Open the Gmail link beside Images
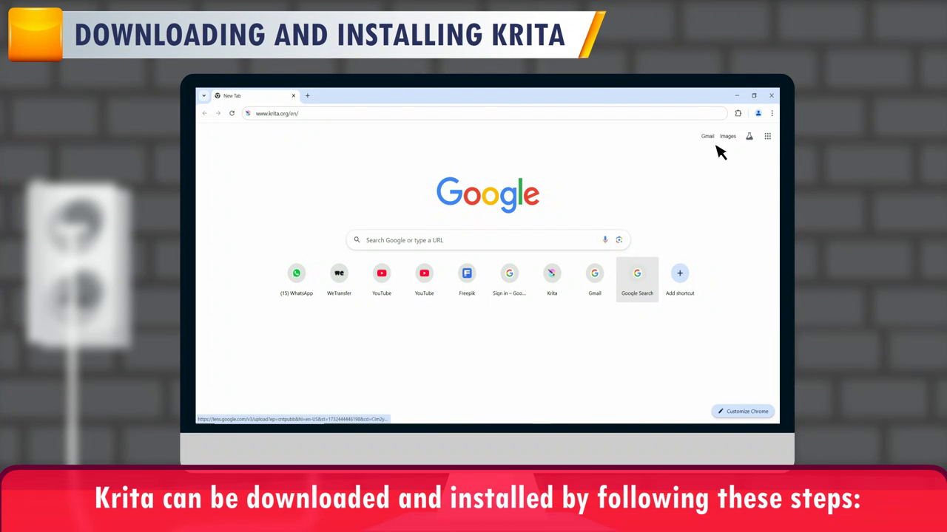Screen dimensions: 947x532 click(708, 136)
